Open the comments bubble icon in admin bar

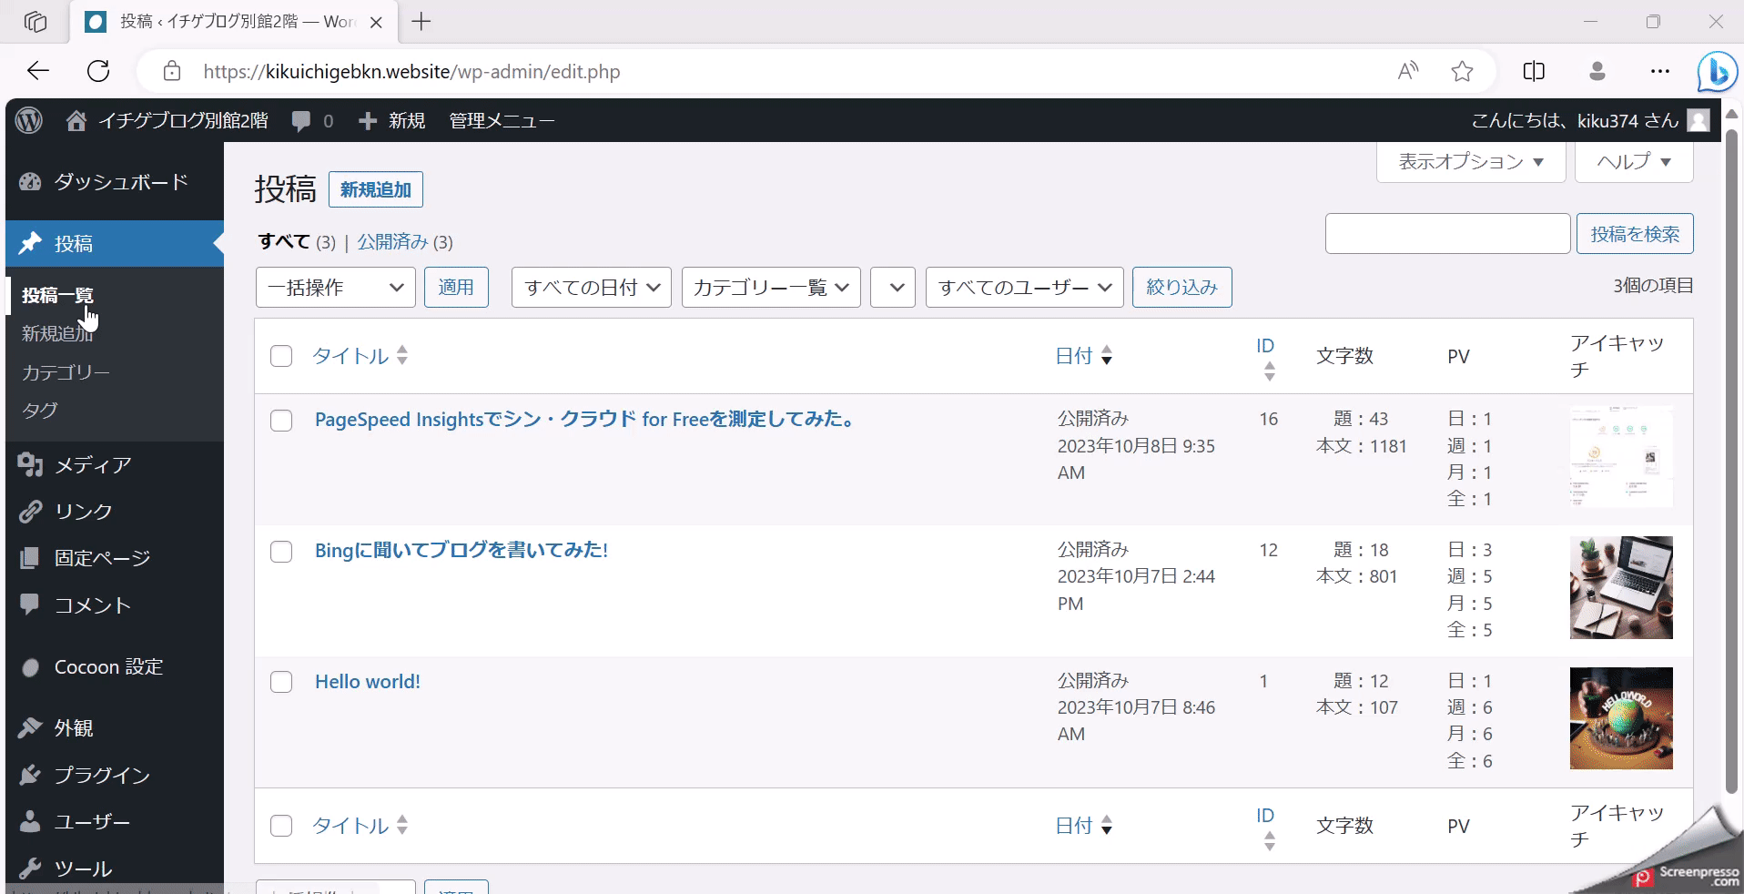(301, 121)
